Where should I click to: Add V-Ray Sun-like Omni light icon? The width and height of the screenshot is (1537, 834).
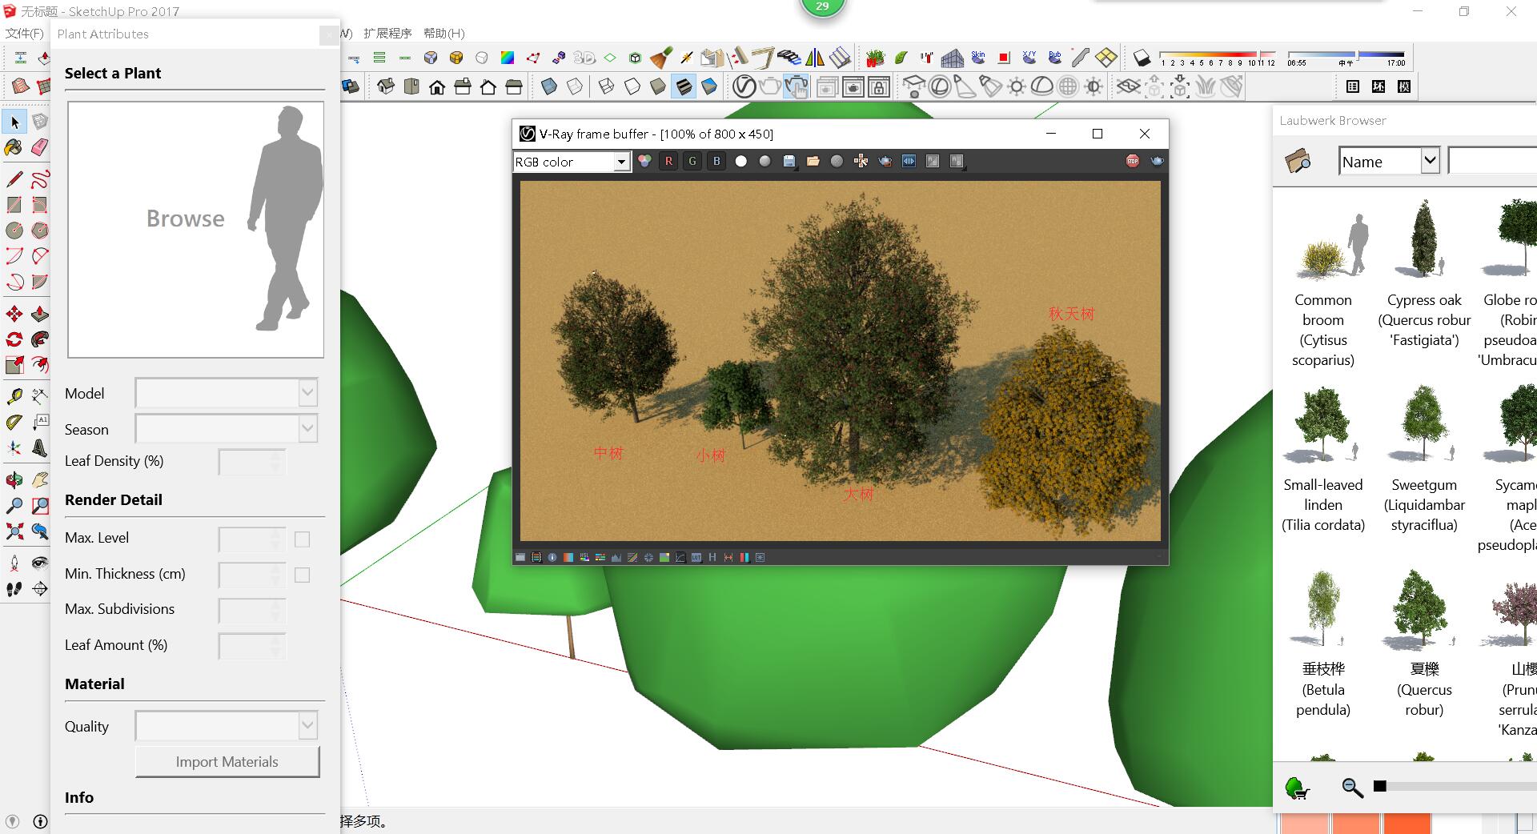[1017, 86]
